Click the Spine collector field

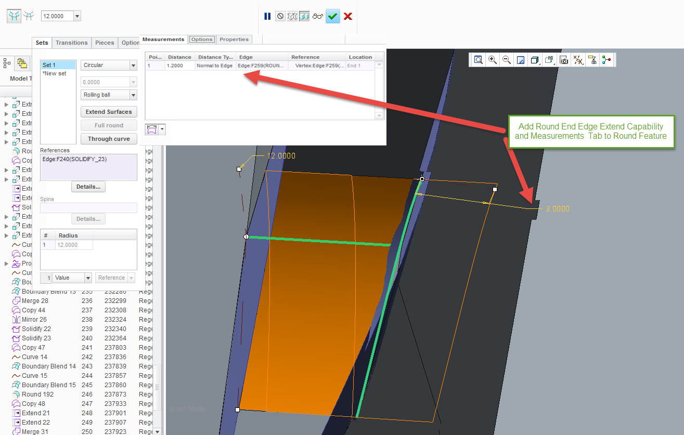pyautogui.click(x=88, y=208)
